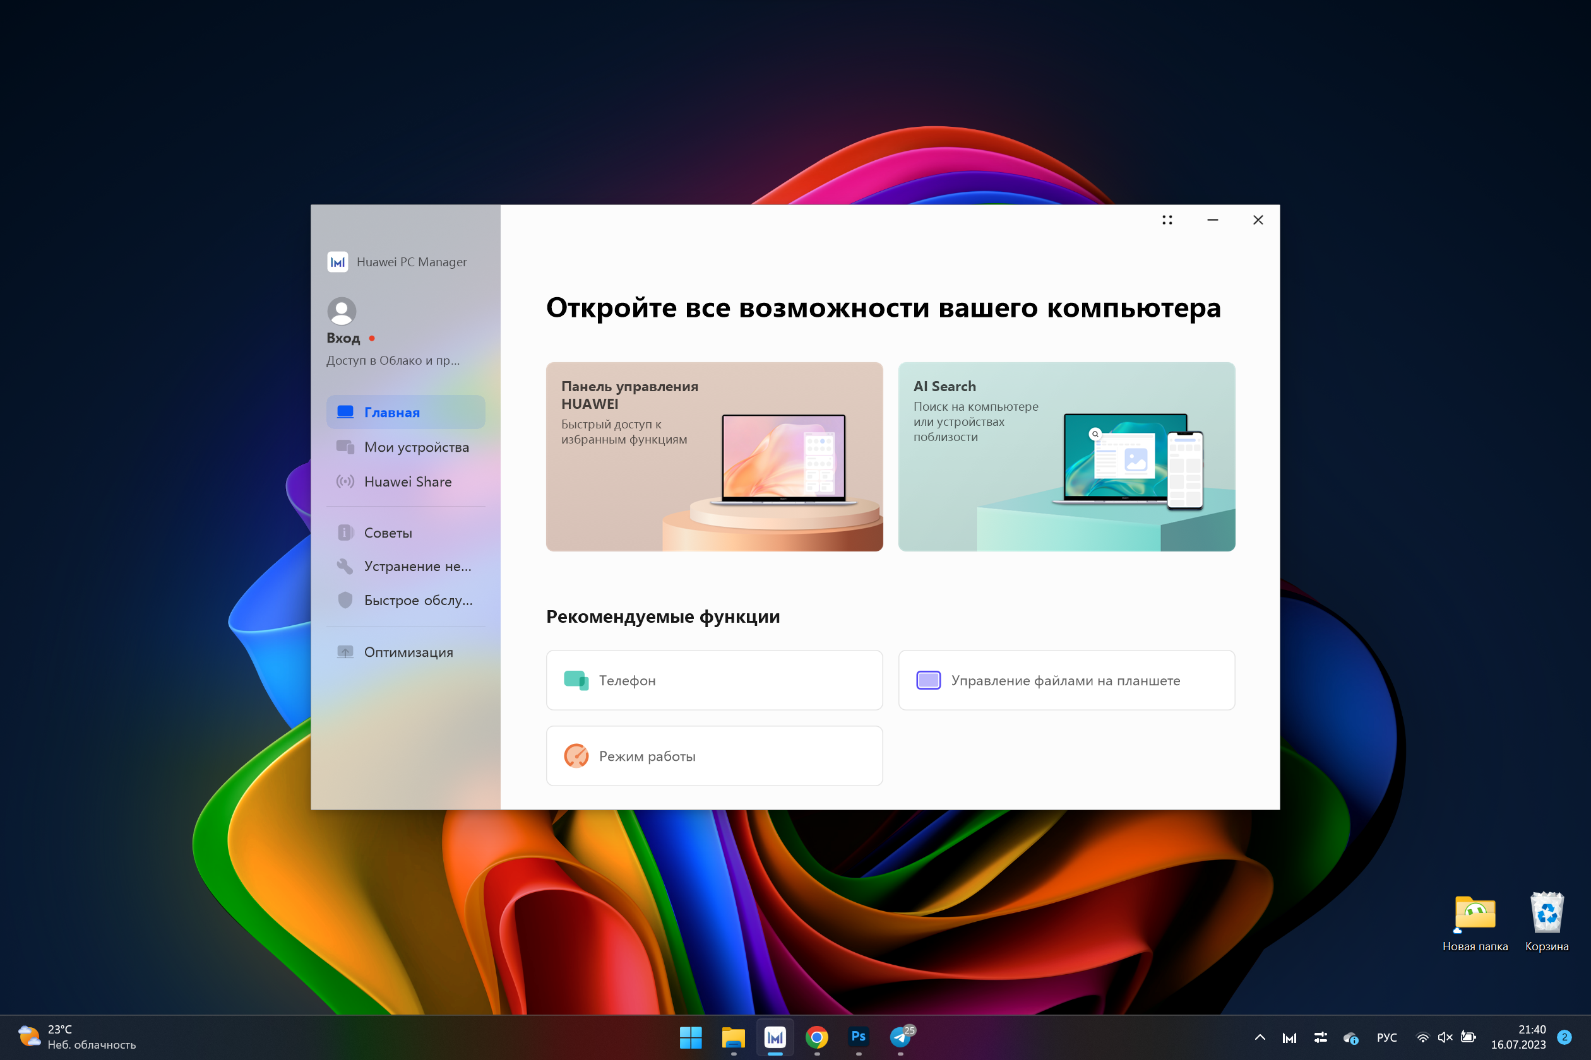Screen dimensions: 1591x1060
Task: Open the weather widget on taskbar
Action: point(76,1037)
